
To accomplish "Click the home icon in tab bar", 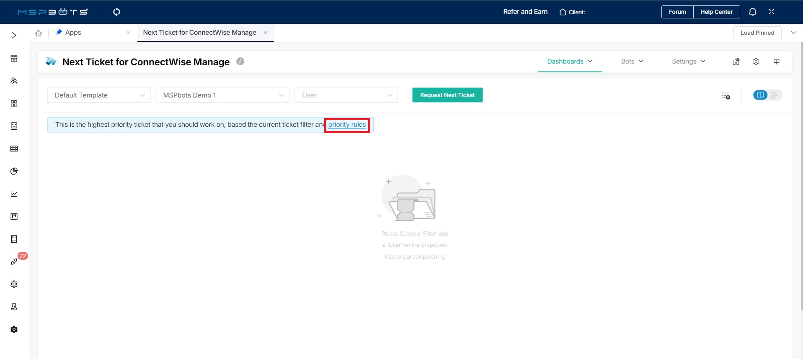I will 39,33.
